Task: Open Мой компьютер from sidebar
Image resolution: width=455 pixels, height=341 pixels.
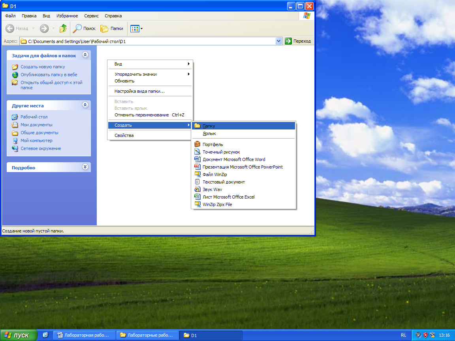Action: pos(36,141)
